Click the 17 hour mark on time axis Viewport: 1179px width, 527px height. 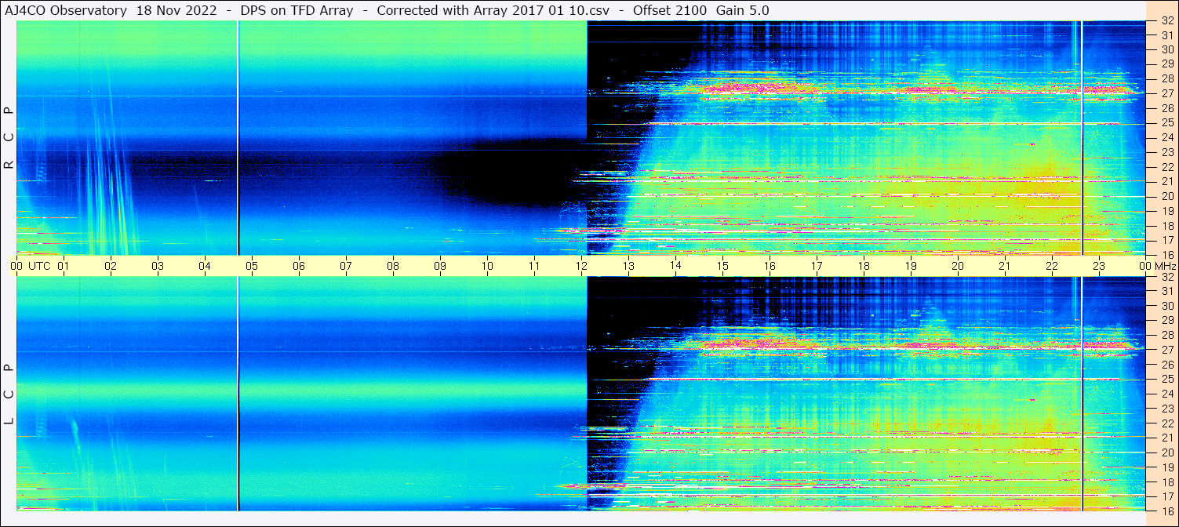pyautogui.click(x=817, y=266)
